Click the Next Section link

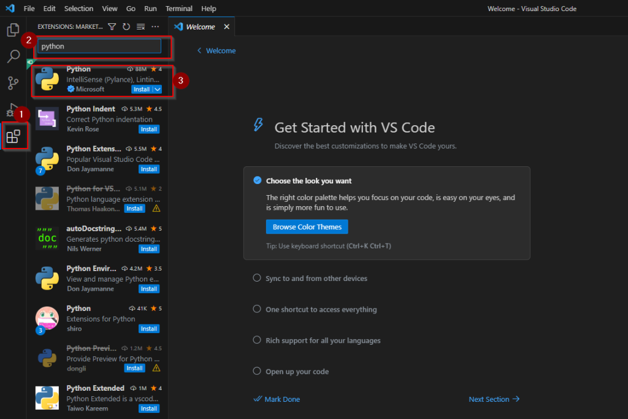[494, 399]
